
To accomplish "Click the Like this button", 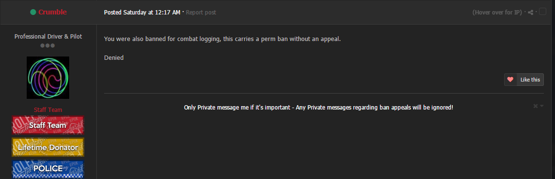I will [524, 80].
